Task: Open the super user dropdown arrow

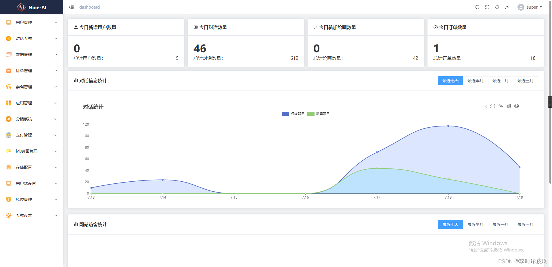Action: pyautogui.click(x=541, y=7)
